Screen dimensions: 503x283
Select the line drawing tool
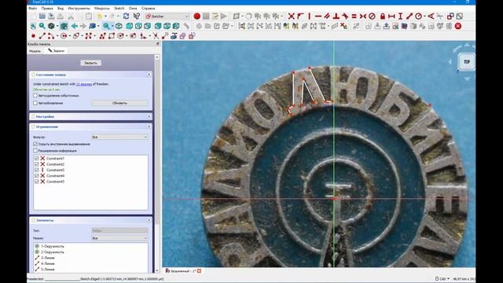(42, 36)
